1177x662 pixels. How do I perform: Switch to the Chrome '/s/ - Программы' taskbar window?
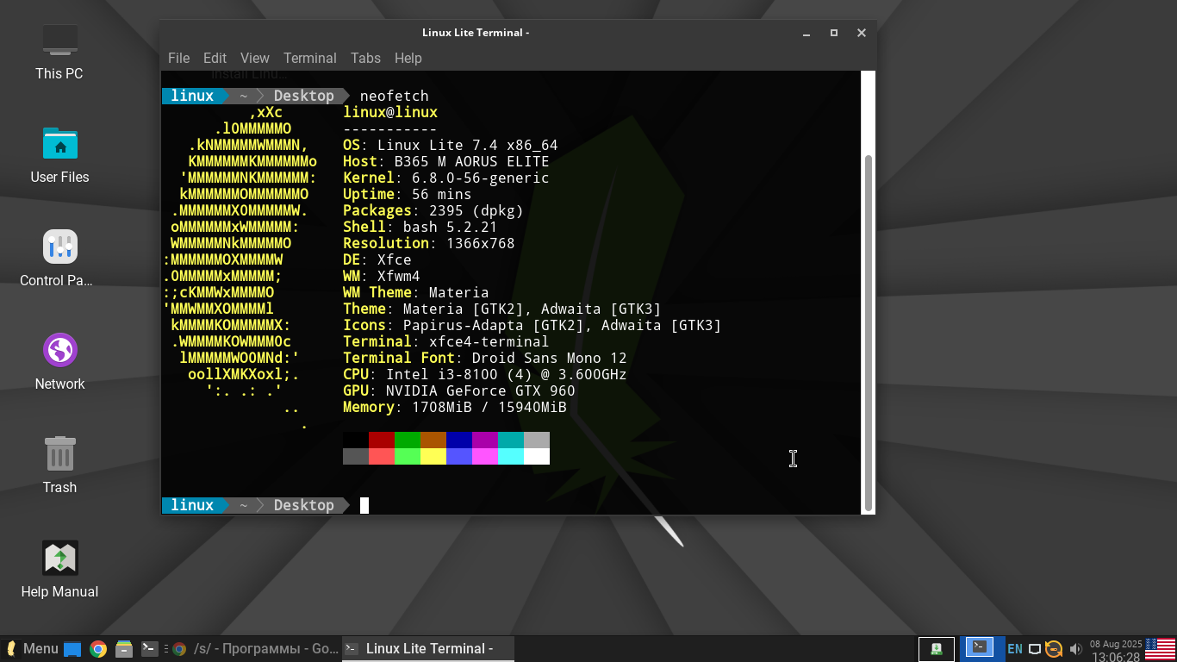(x=255, y=649)
